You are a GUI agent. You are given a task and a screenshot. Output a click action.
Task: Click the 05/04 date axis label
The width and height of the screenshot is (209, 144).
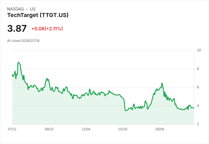(x=160, y=129)
